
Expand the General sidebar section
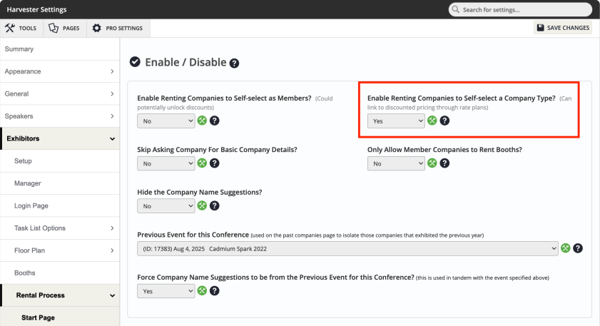pyautogui.click(x=60, y=93)
